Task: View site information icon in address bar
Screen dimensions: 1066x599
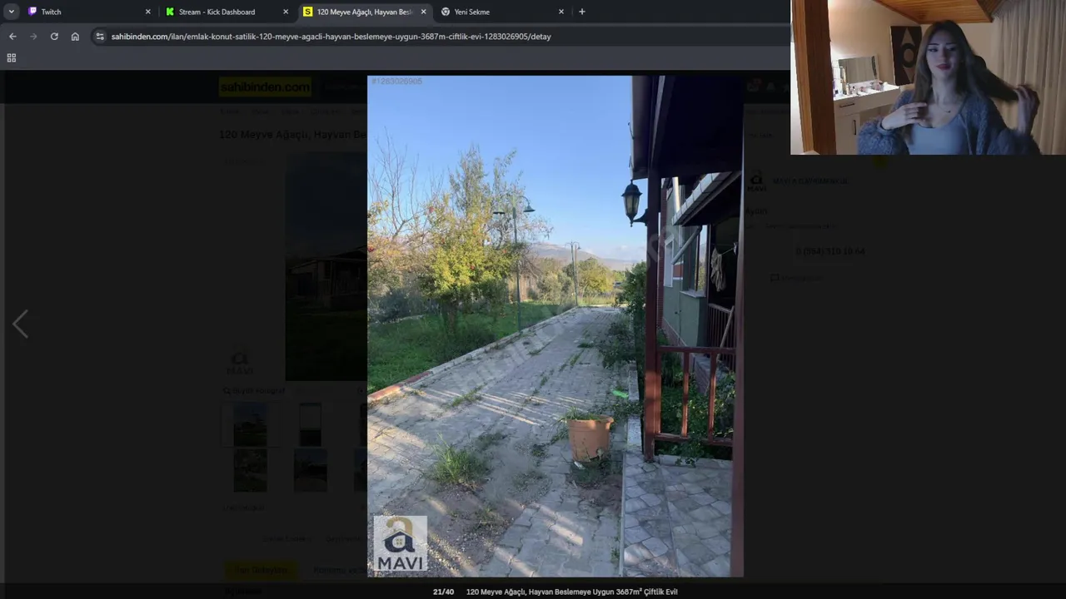Action: pyautogui.click(x=100, y=37)
